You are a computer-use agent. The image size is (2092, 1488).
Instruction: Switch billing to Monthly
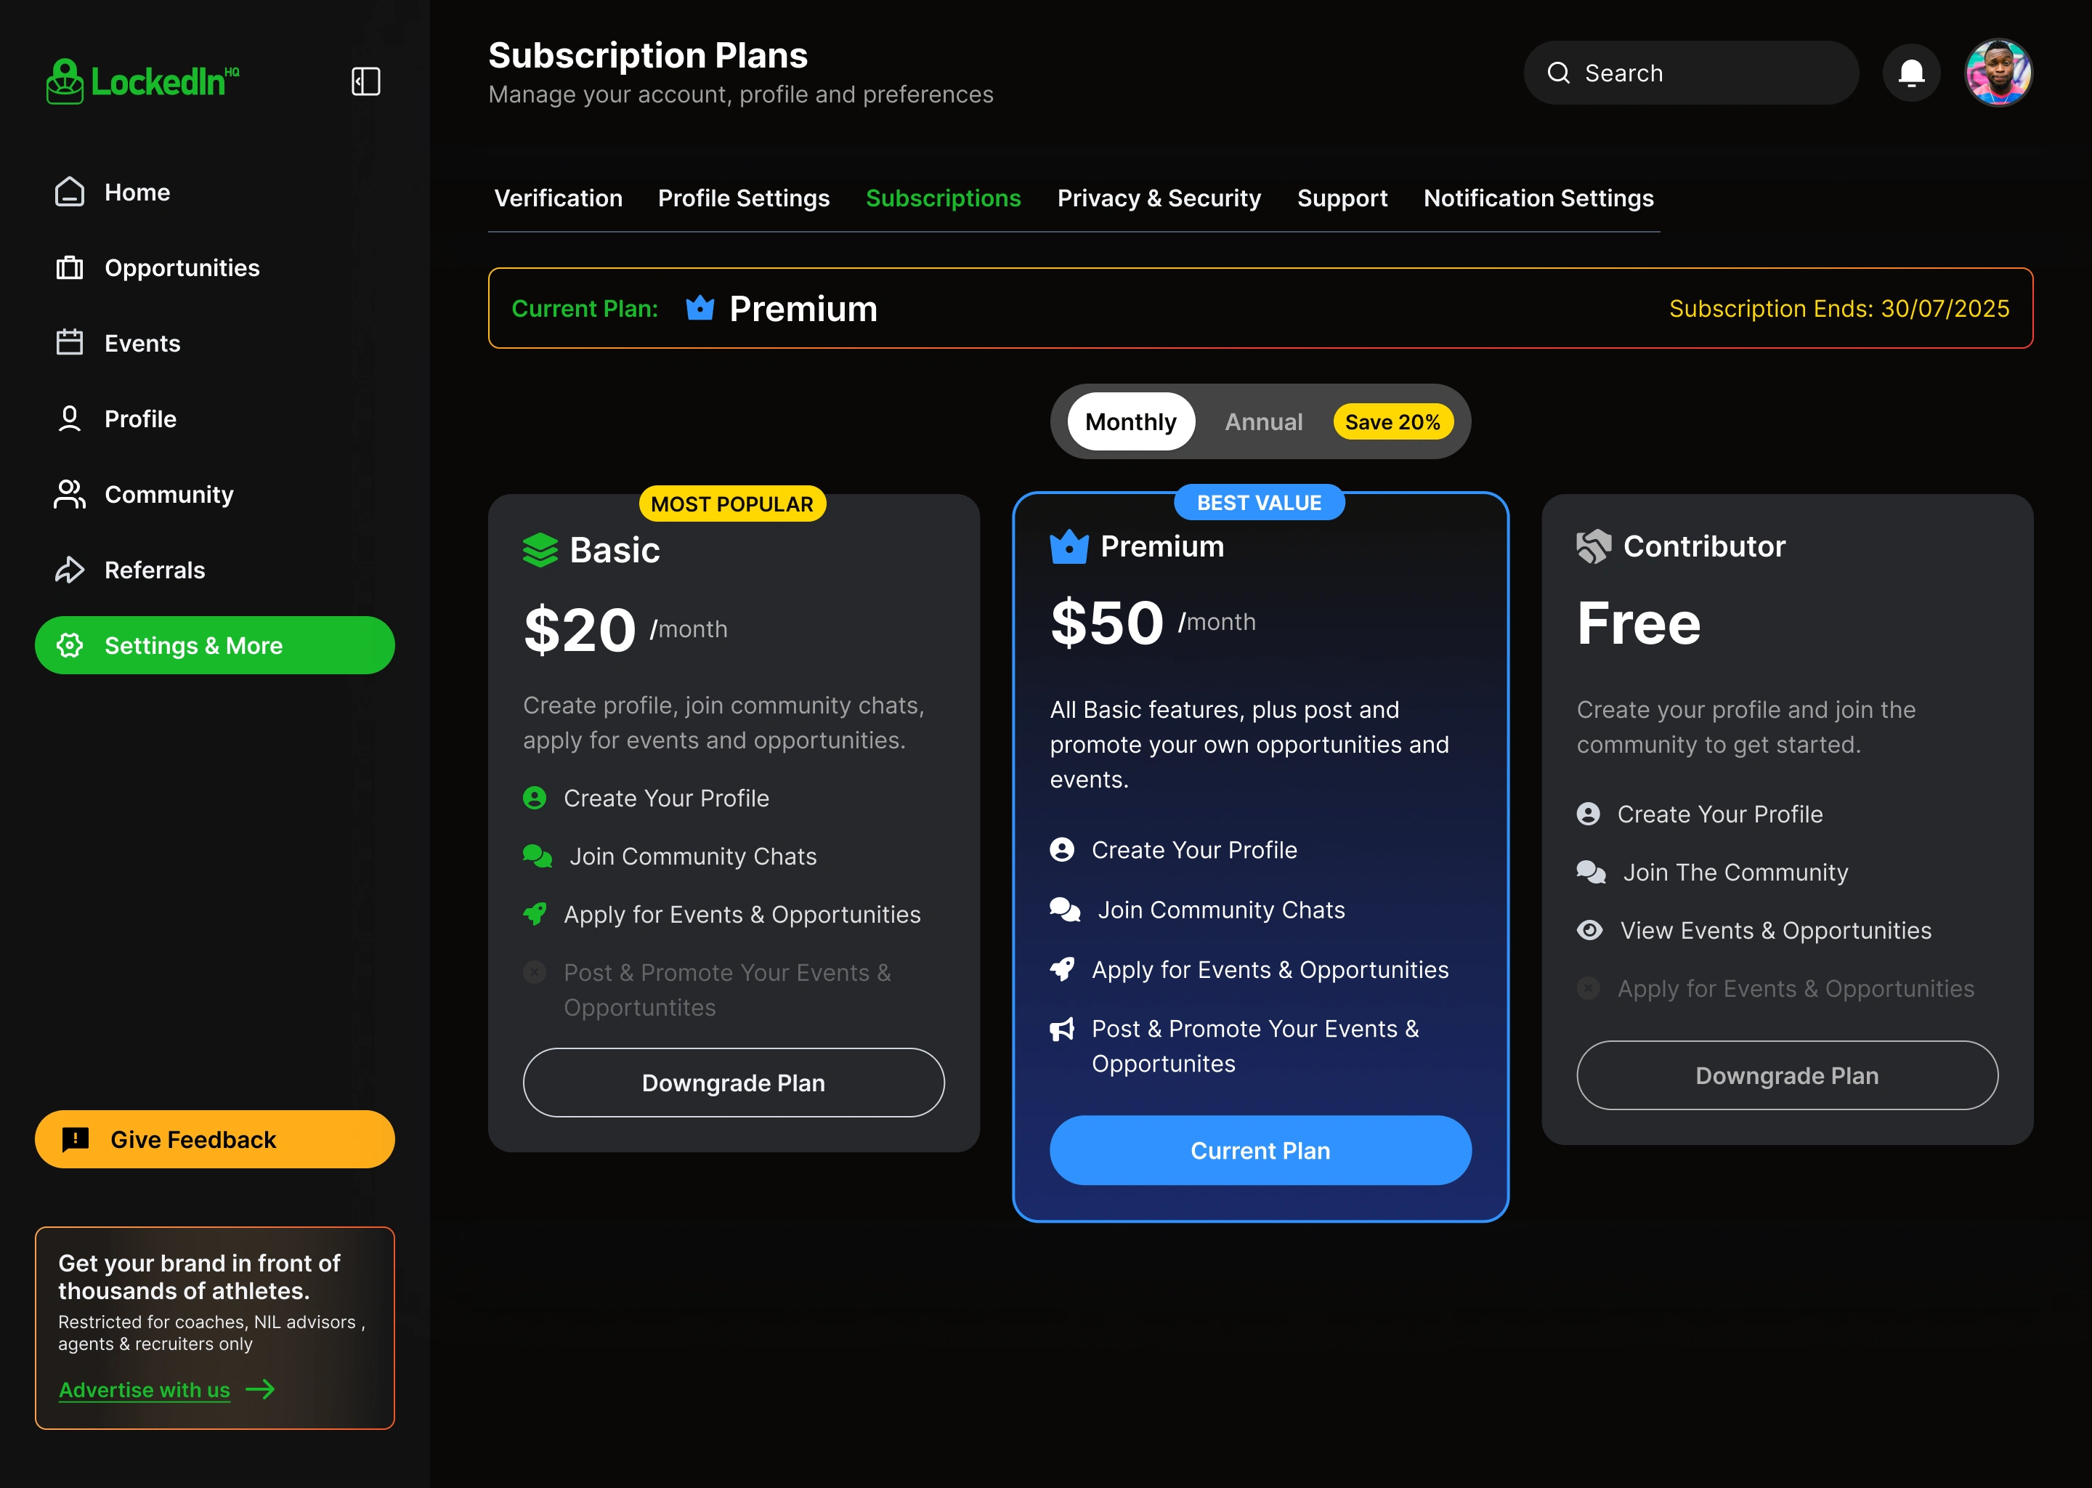(x=1130, y=421)
